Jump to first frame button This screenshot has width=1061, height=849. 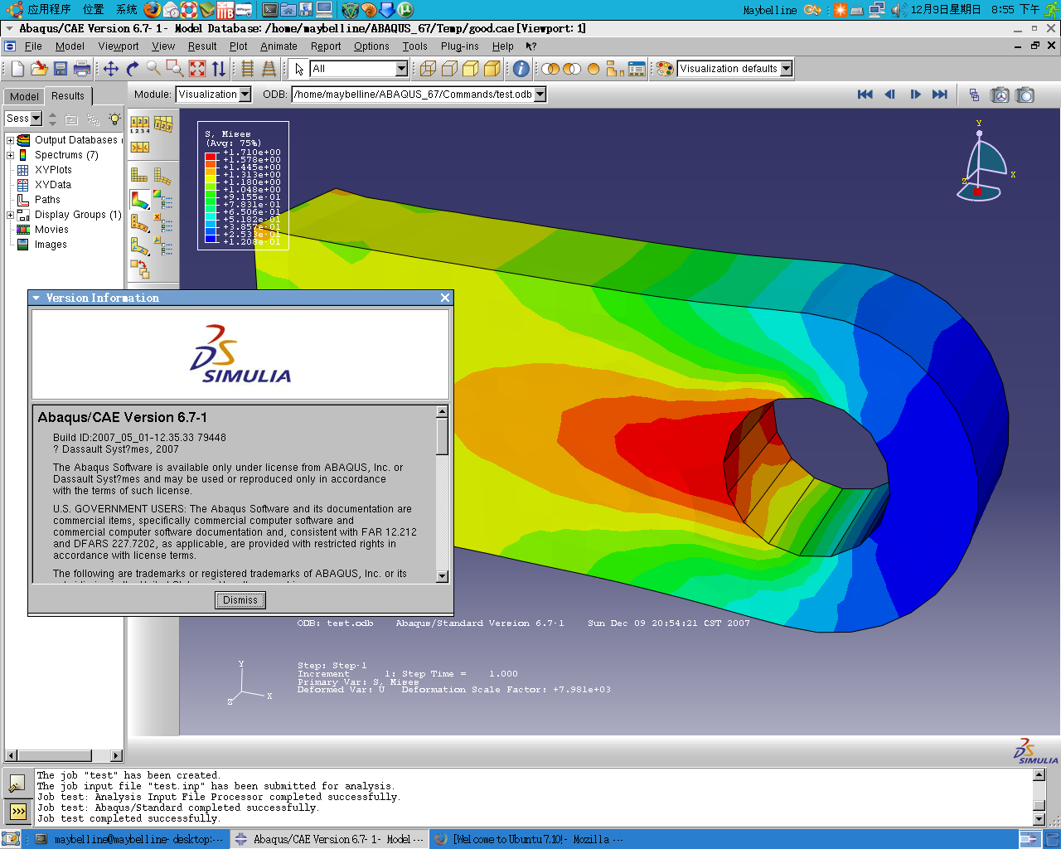tap(865, 95)
